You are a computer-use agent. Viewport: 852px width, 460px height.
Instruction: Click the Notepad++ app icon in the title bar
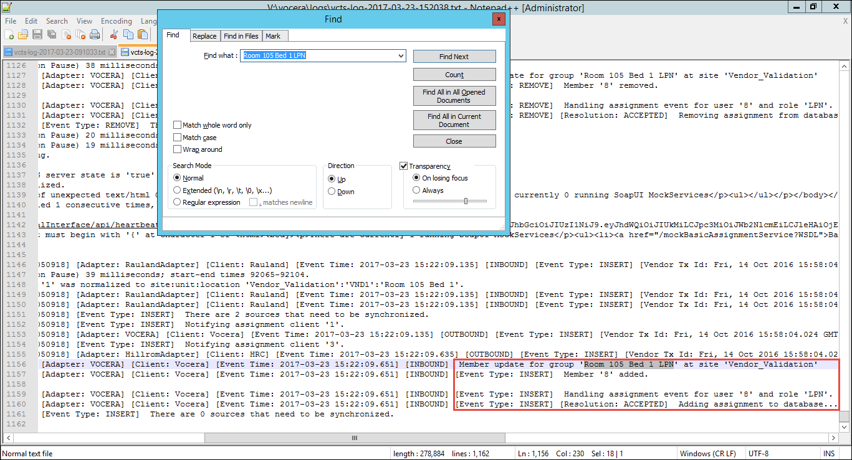[7, 7]
